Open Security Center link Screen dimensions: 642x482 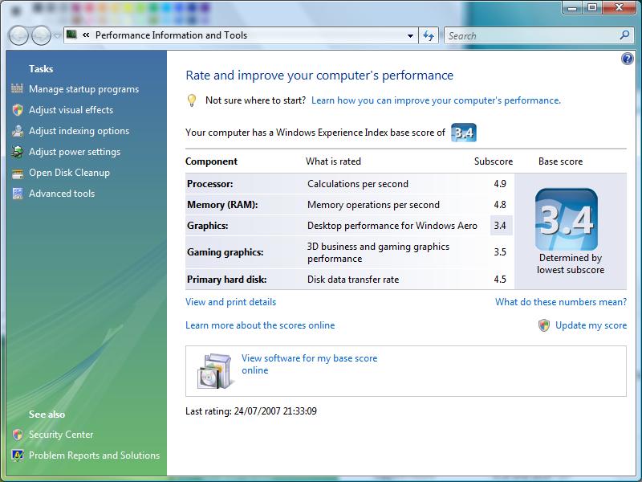coord(61,435)
